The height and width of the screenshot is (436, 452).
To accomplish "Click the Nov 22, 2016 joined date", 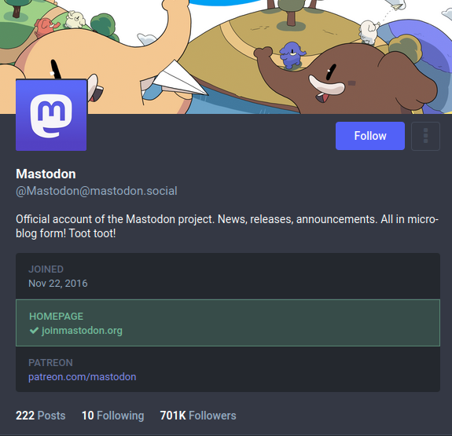I will [x=58, y=284].
